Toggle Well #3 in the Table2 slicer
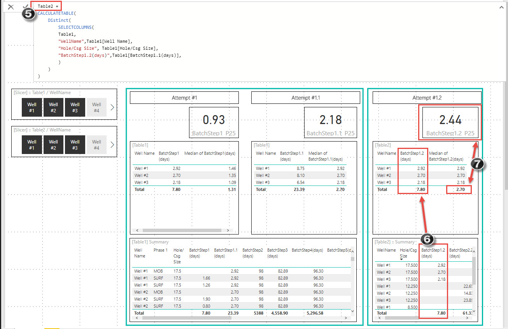The height and width of the screenshot is (329, 508). click(75, 145)
